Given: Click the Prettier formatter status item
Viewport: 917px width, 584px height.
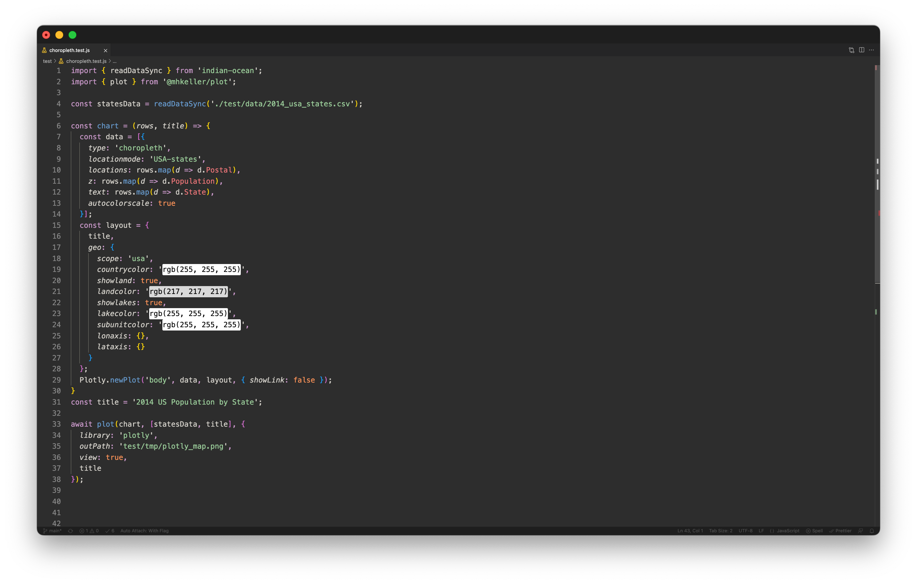Looking at the screenshot, I should [841, 531].
